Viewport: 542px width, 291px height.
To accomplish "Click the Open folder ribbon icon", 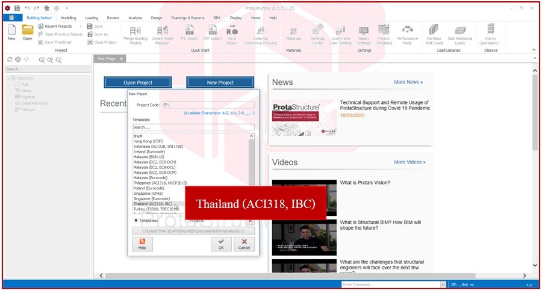I will 28,32.
